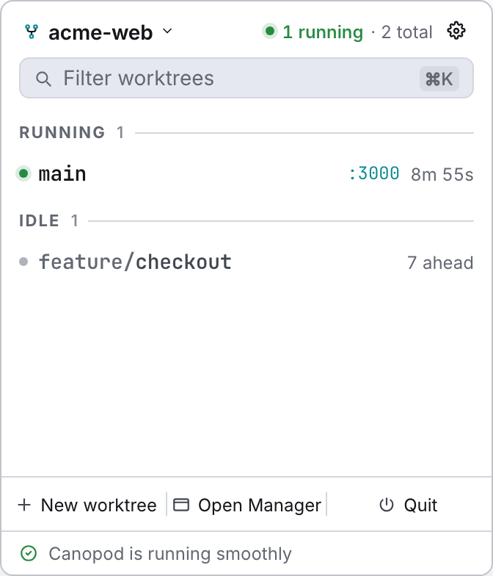
Task: Open the :3000 port link
Action: point(374,173)
